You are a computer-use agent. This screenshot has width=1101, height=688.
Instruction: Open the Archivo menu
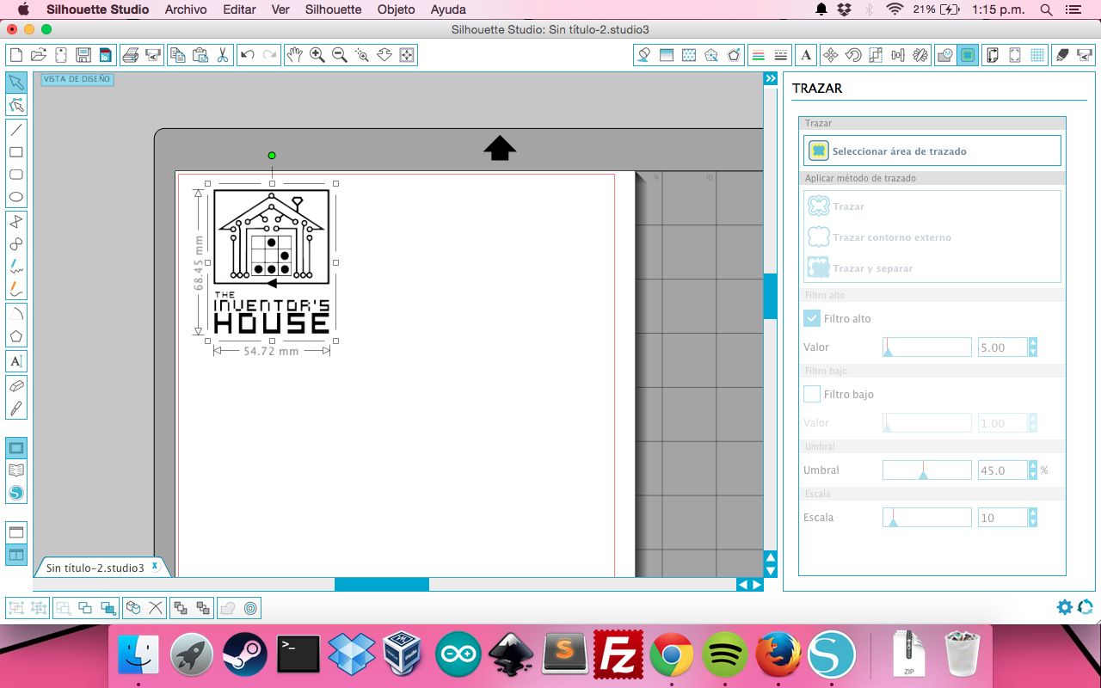[x=186, y=9]
